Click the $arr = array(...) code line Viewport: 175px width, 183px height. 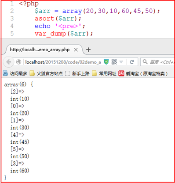[97, 11]
